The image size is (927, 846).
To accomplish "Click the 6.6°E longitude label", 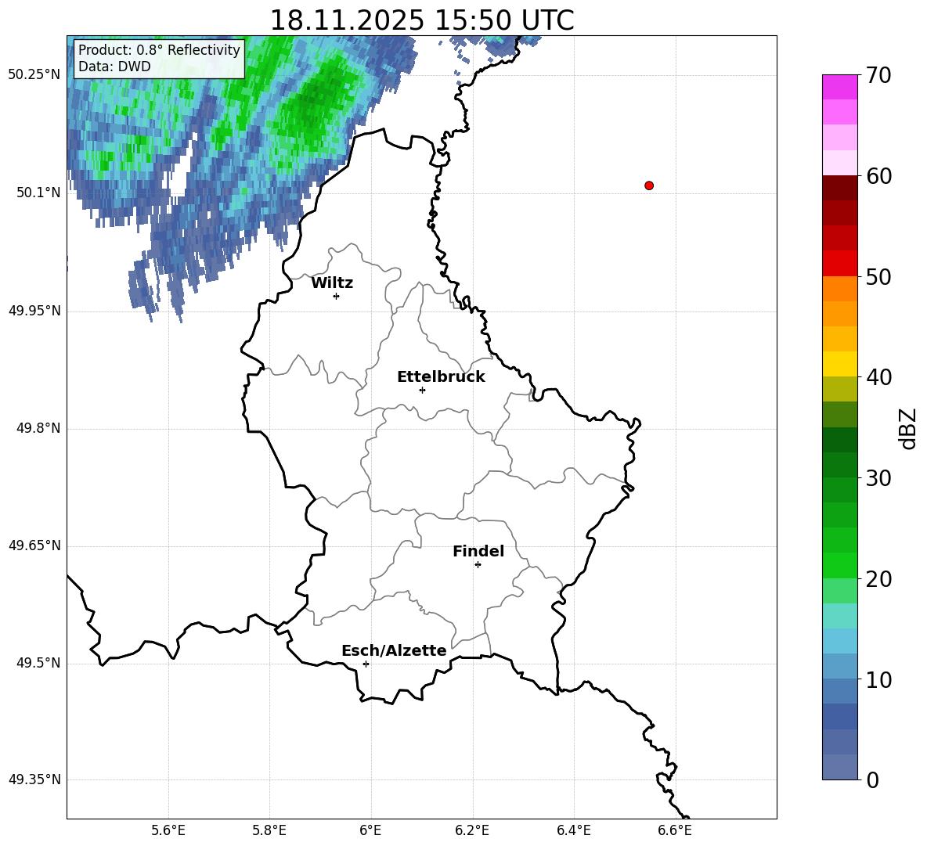I will point(675,830).
